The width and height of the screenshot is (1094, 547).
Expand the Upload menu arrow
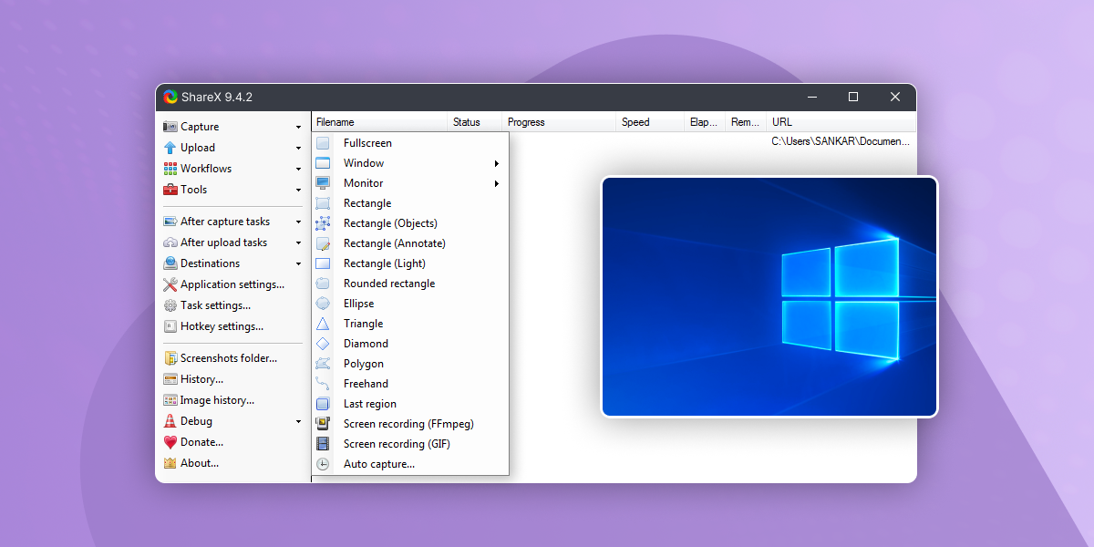click(298, 149)
